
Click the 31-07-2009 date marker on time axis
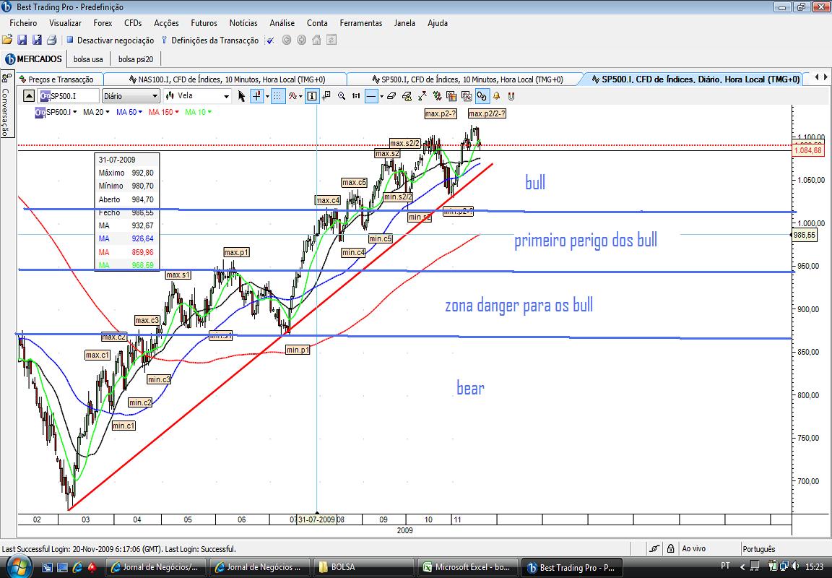(316, 519)
